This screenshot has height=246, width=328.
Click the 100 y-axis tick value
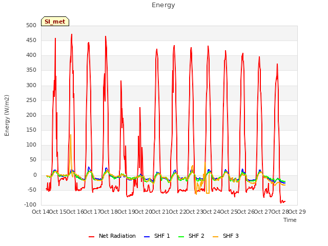pos(31,145)
